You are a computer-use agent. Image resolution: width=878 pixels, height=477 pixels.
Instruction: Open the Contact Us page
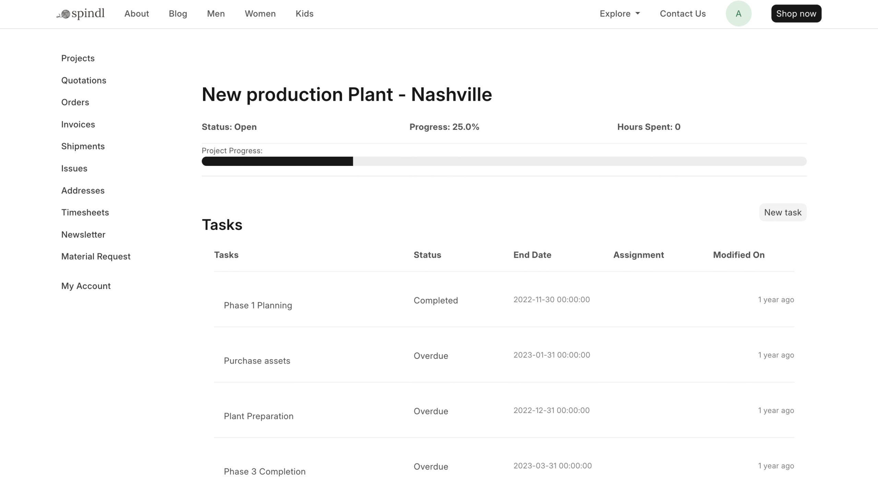[x=683, y=13]
